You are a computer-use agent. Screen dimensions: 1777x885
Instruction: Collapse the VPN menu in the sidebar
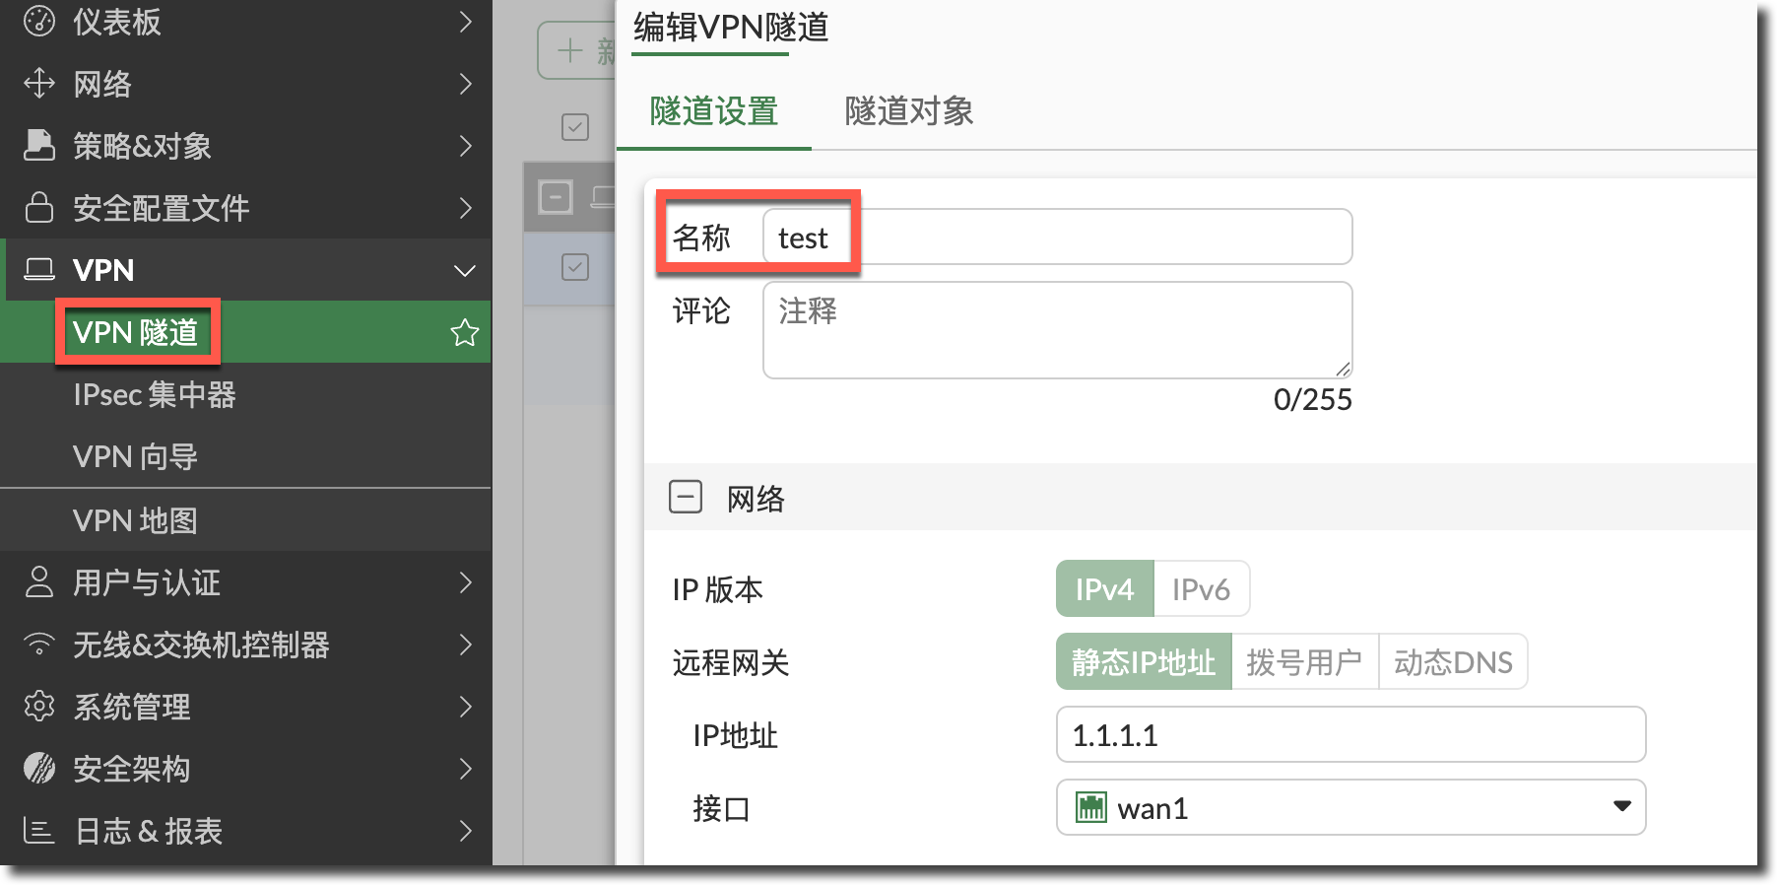[x=464, y=271]
